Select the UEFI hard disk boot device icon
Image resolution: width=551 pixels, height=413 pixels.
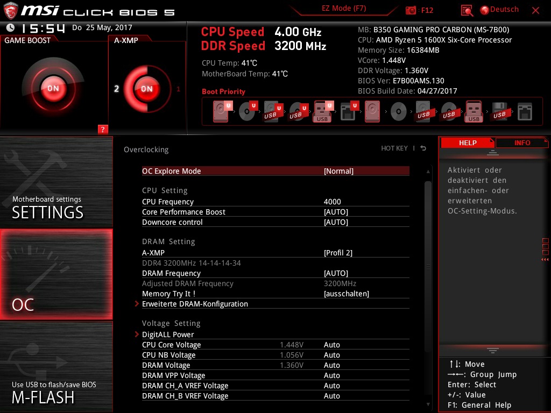click(x=222, y=111)
